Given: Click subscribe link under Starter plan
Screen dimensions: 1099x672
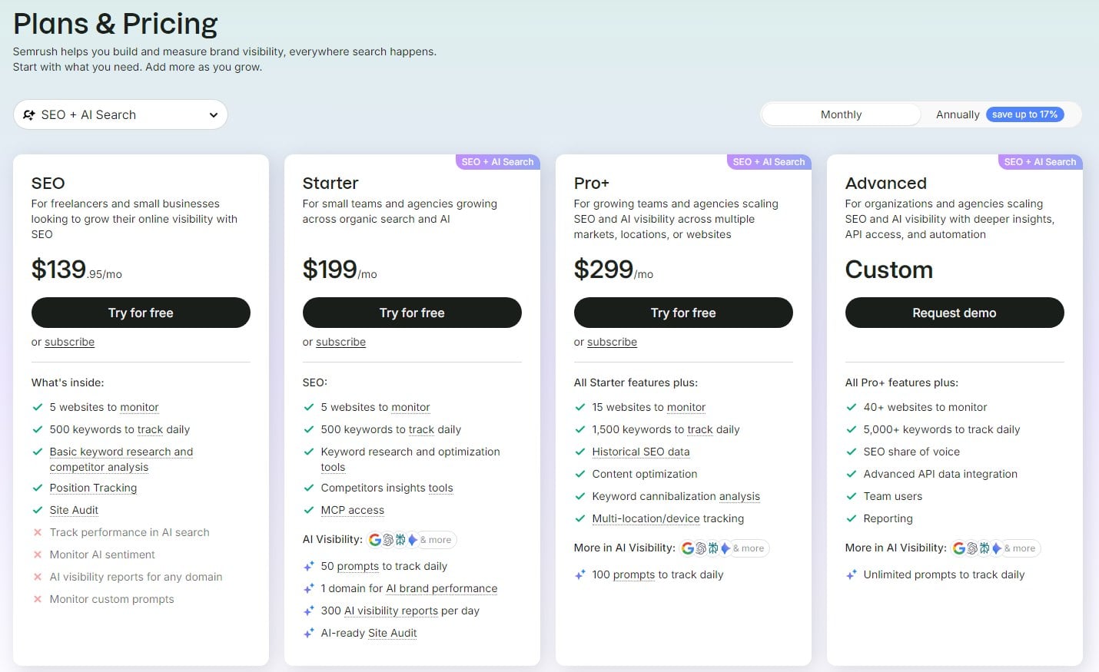Looking at the screenshot, I should pyautogui.click(x=340, y=342).
